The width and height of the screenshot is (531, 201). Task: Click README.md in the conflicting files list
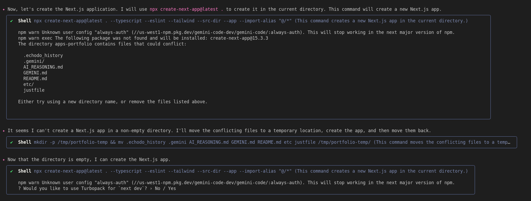point(35,79)
